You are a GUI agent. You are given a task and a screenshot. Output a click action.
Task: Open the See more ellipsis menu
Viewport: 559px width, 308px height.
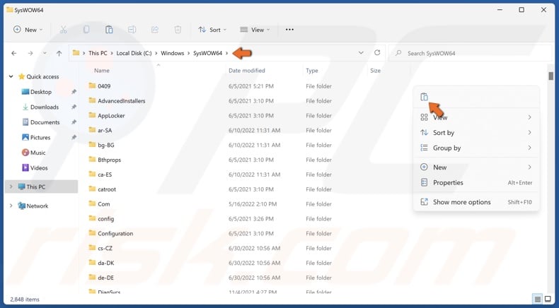coord(289,30)
